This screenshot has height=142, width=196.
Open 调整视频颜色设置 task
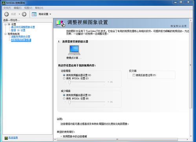20,37
